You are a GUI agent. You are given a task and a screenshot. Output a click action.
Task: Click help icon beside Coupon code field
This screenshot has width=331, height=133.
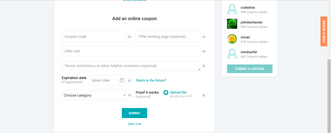pyautogui.click(x=130, y=37)
